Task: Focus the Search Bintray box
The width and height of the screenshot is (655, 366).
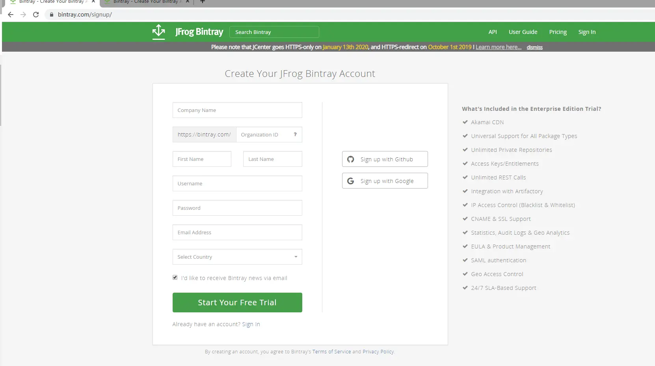Action: [274, 32]
